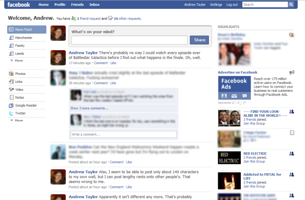Join the RED ELECTRIC group
The image size is (305, 200).
click(254, 162)
